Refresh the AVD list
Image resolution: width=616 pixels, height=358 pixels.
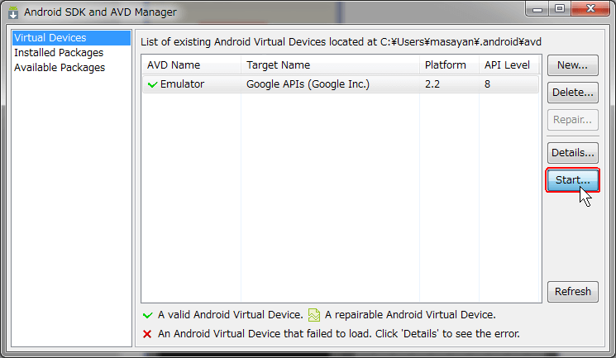coord(572,291)
